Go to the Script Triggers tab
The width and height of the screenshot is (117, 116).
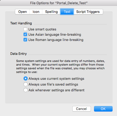[88, 12]
